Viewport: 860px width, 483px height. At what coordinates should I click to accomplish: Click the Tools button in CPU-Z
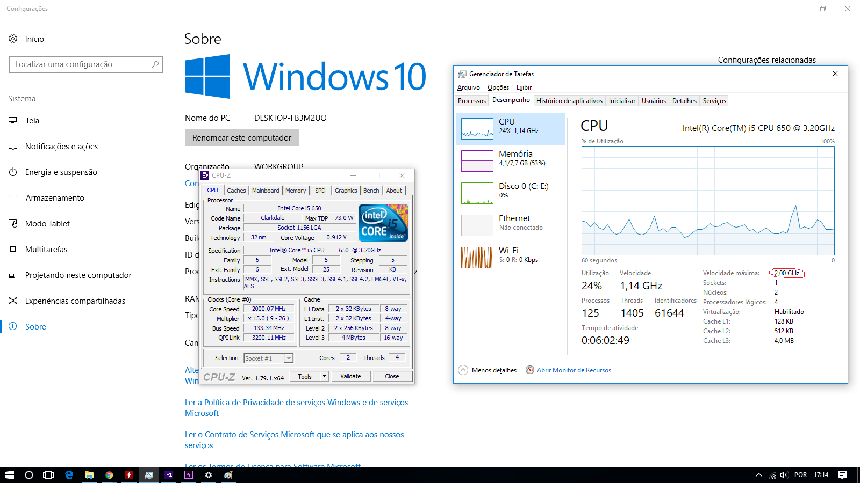pos(305,376)
